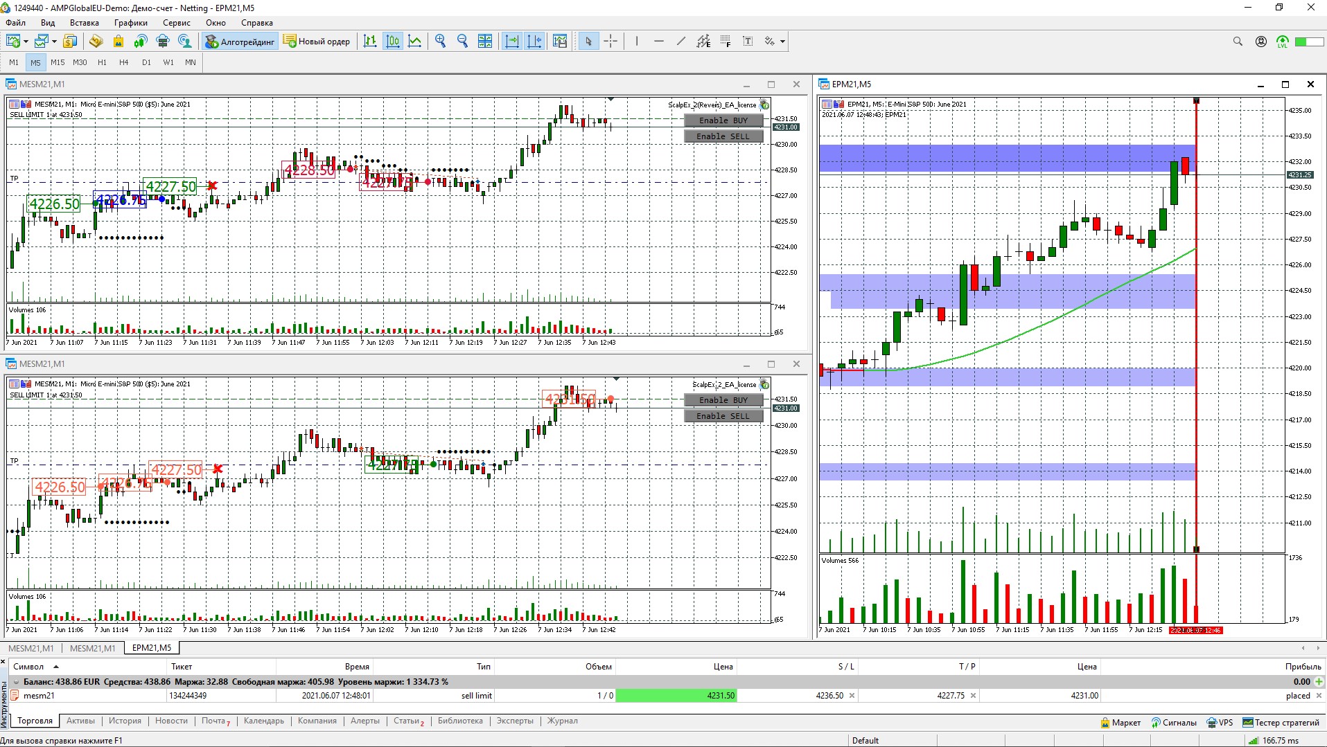Image resolution: width=1327 pixels, height=747 pixels.
Task: Open the chart templates icon
Action: click(x=560, y=42)
